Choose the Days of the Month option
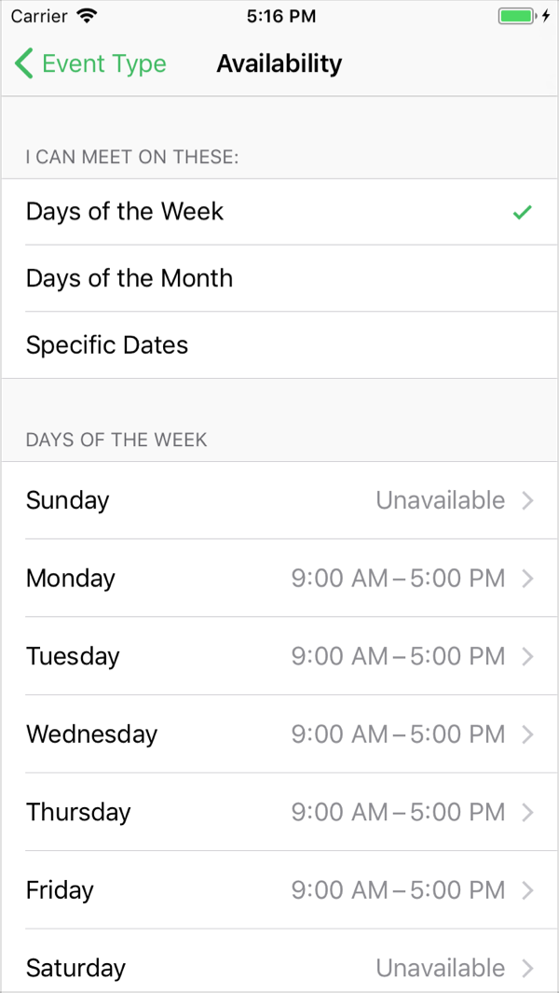The width and height of the screenshot is (559, 993). (x=130, y=278)
